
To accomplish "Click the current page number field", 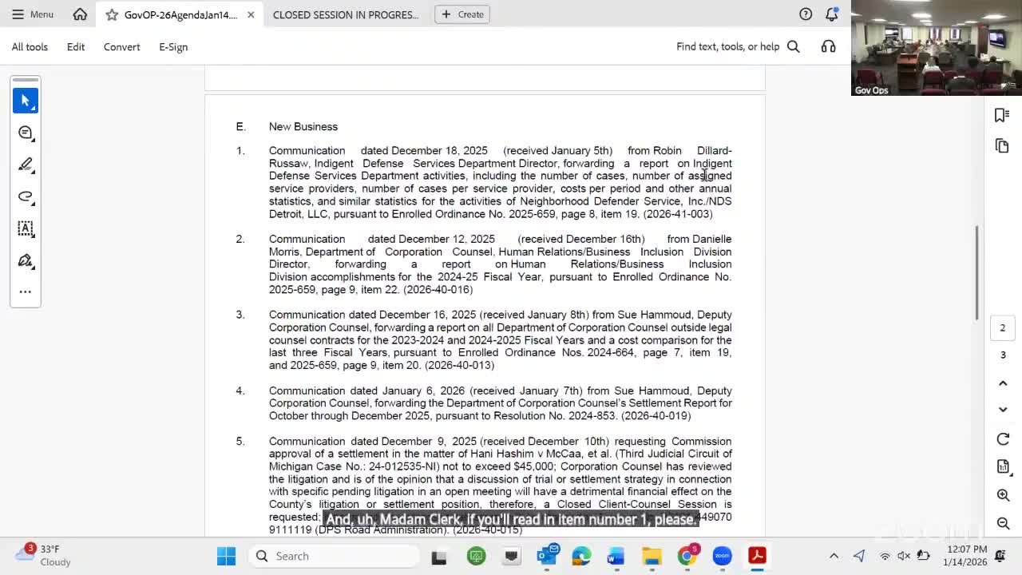I will pos(1002,327).
